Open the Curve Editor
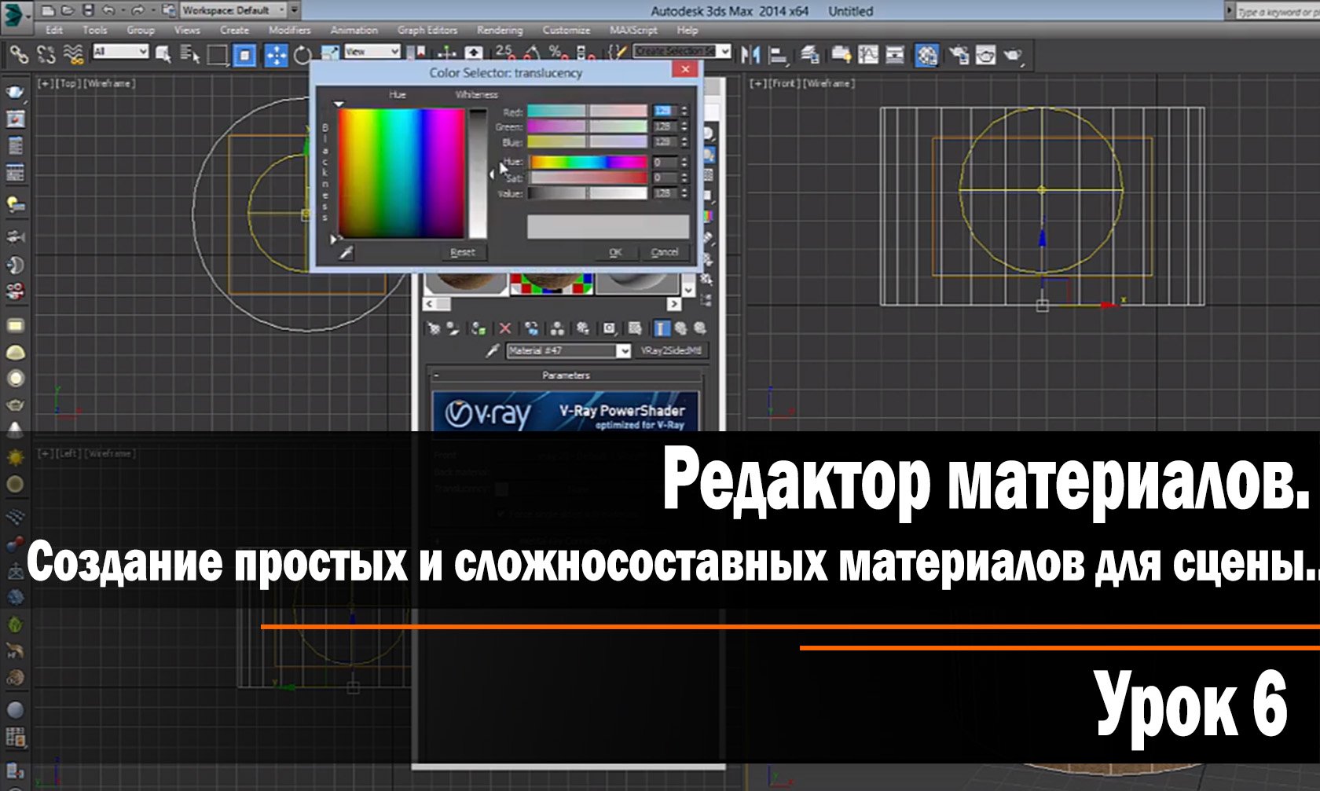The width and height of the screenshot is (1320, 791). point(868,54)
